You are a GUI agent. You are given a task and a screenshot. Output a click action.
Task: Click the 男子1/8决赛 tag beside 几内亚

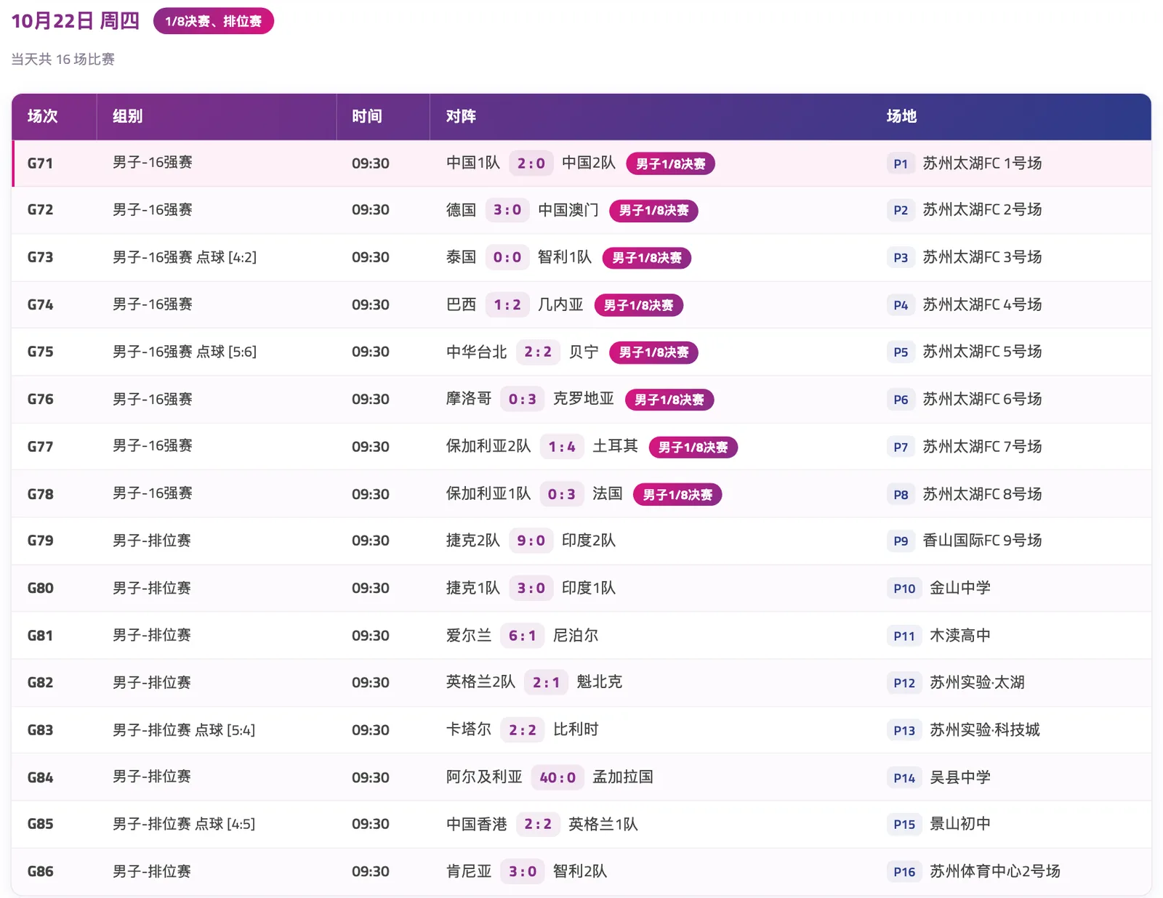tap(638, 305)
